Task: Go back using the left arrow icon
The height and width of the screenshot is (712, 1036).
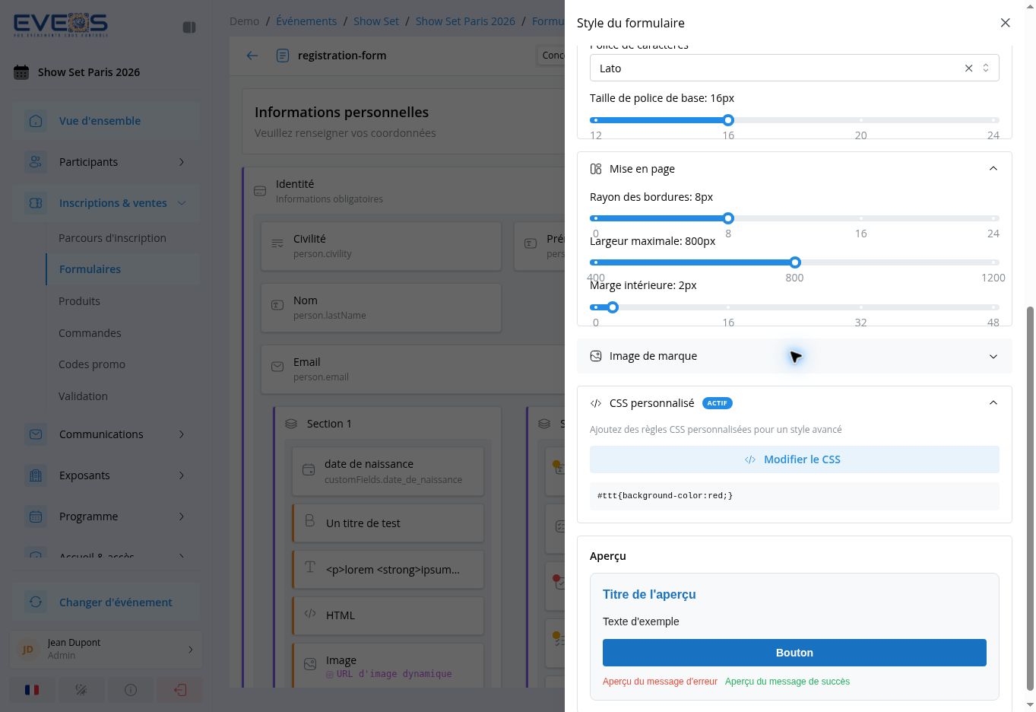Action: coord(252,56)
